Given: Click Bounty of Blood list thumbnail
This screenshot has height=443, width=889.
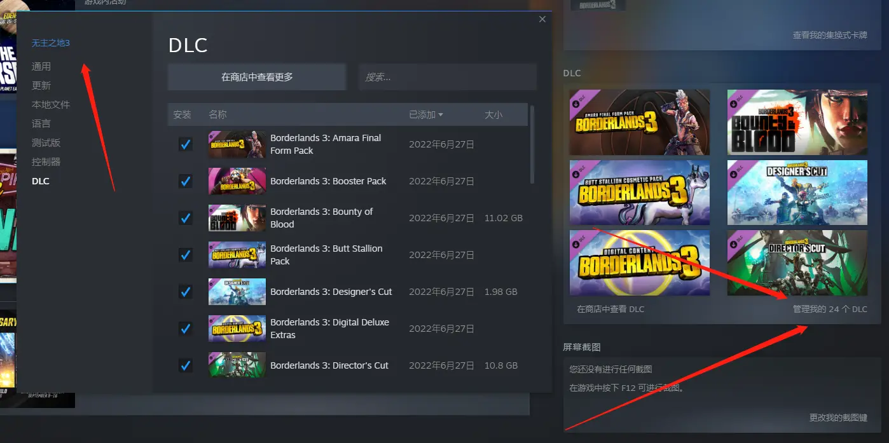Looking at the screenshot, I should [237, 218].
